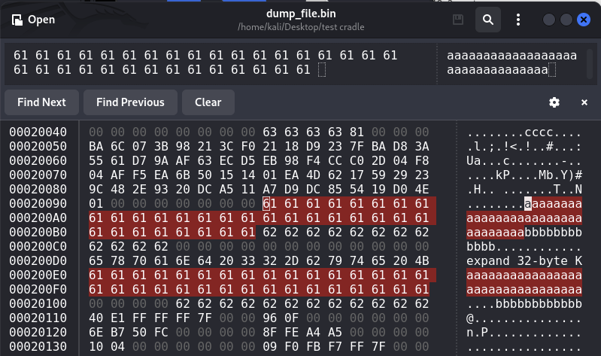Click the 'expand 32-byte K' ASCII text
Screen dimensions: 601x356
pyautogui.click(x=524, y=261)
